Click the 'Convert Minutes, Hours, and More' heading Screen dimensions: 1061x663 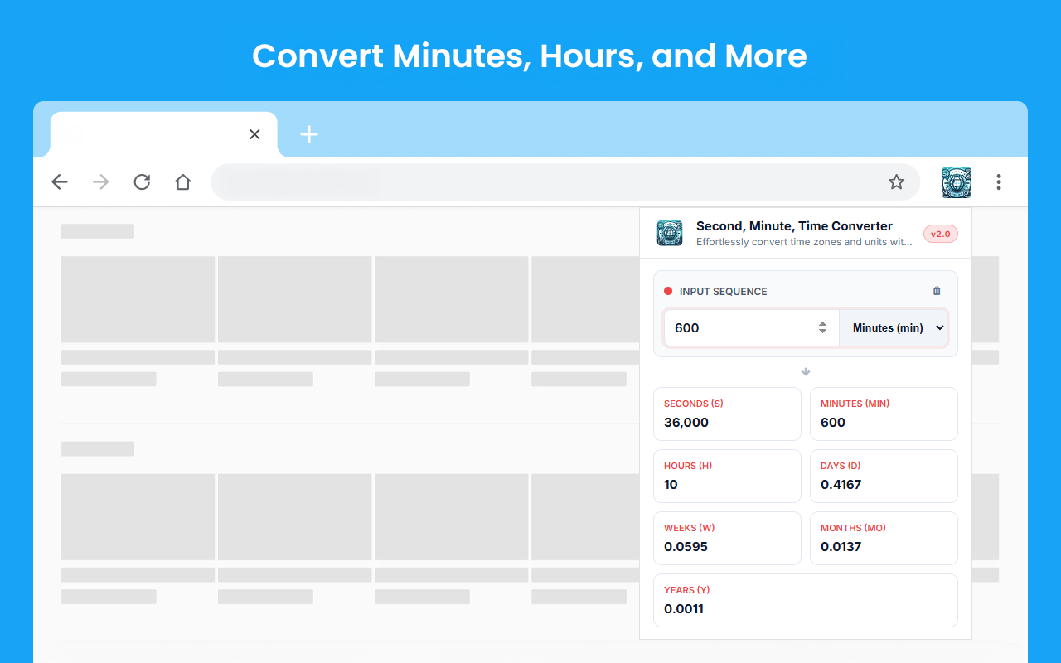pyautogui.click(x=530, y=56)
